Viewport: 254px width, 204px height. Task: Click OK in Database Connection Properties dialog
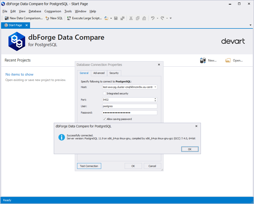[x=133, y=166]
